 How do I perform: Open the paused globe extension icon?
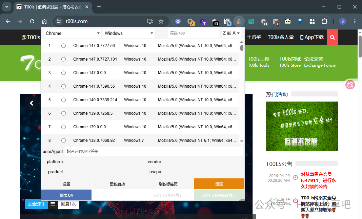[x=264, y=22]
